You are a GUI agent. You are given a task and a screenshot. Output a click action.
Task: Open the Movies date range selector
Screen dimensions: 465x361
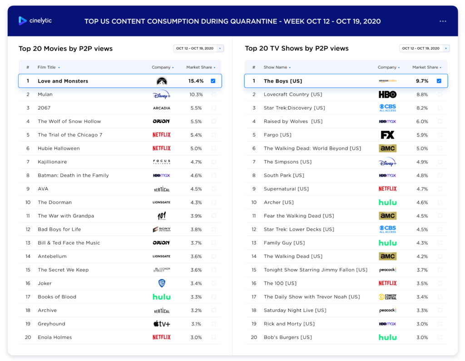click(x=198, y=48)
